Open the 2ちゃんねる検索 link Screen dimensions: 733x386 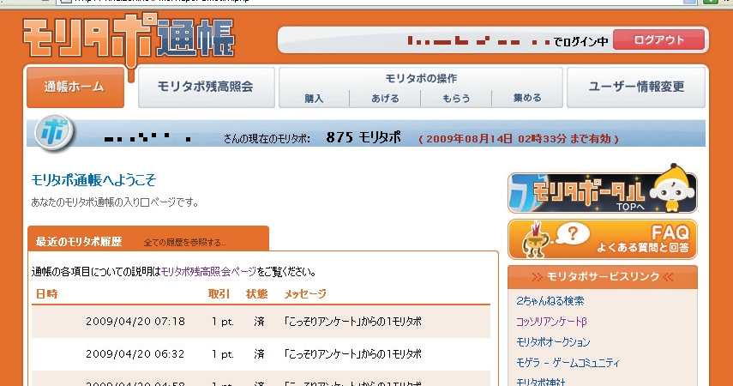point(550,301)
